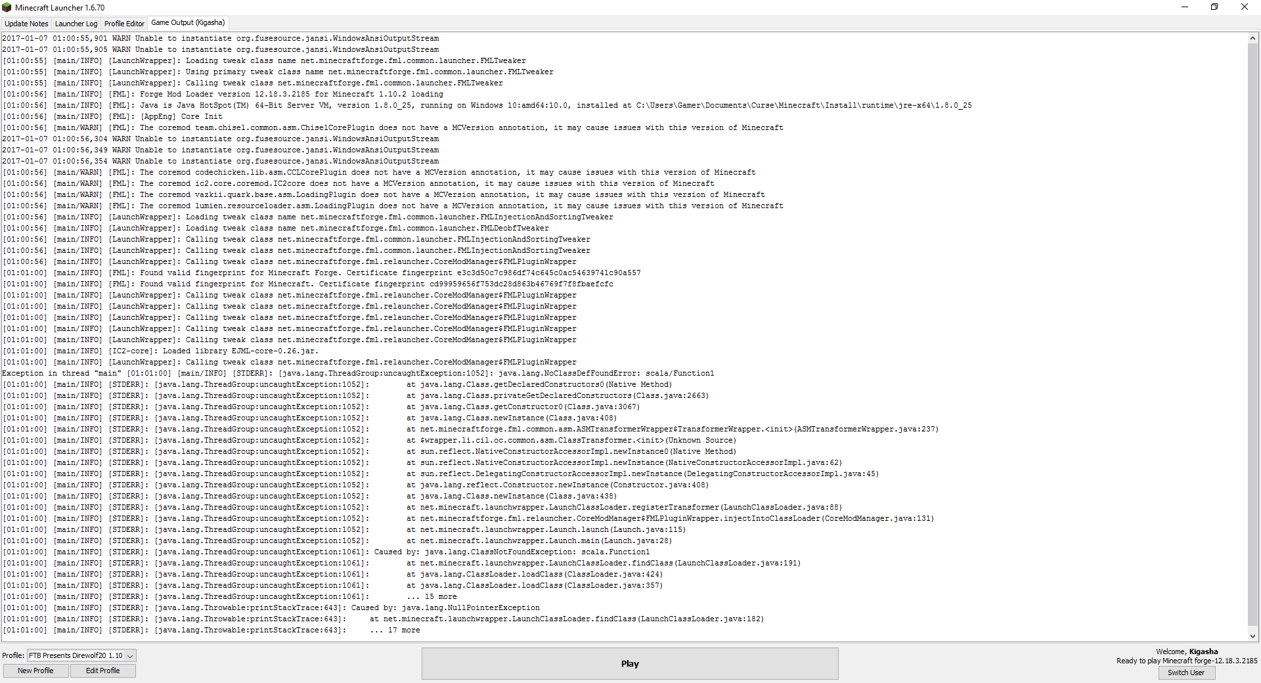Click the 'Caused by: java.lang.ClassNotFoundException' log line

326,552
